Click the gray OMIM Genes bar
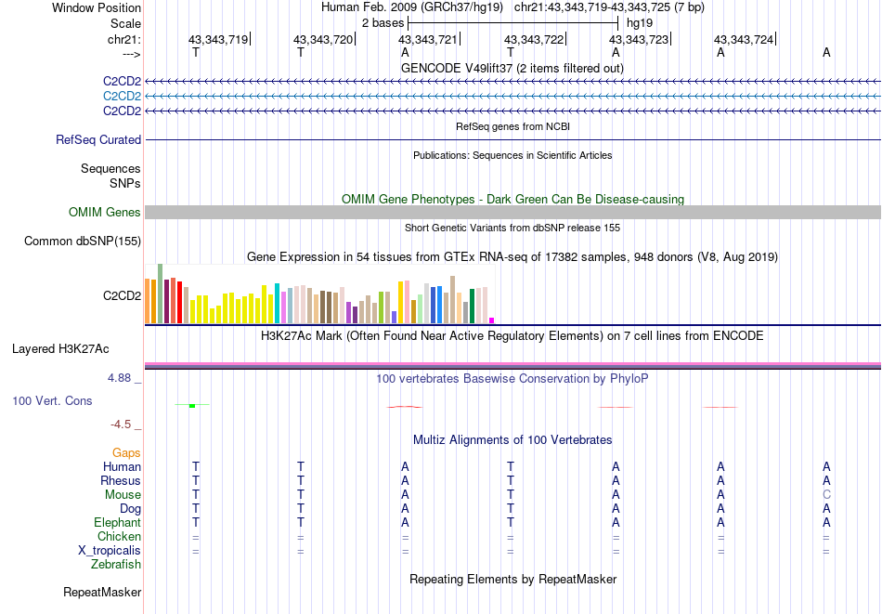 (512, 212)
